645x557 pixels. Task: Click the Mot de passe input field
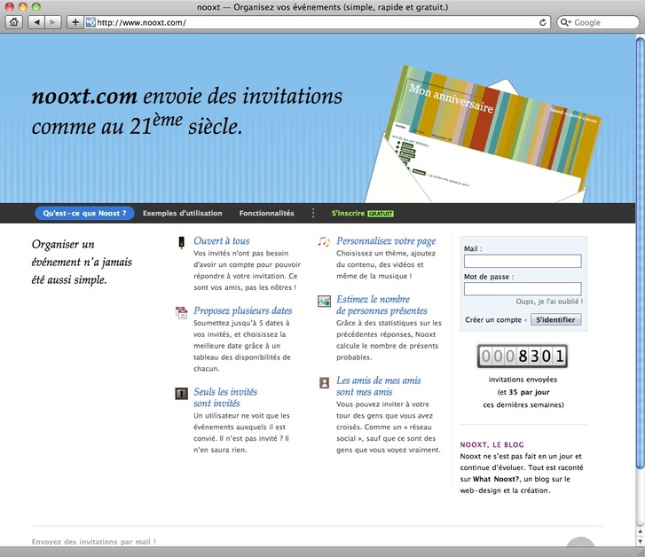pyautogui.click(x=523, y=289)
